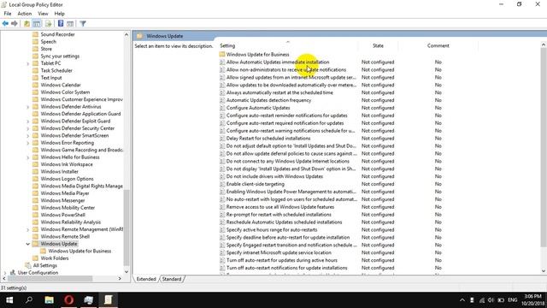
Task: Toggle the Show/Hide Action Pane icon
Action: [x=70, y=23]
